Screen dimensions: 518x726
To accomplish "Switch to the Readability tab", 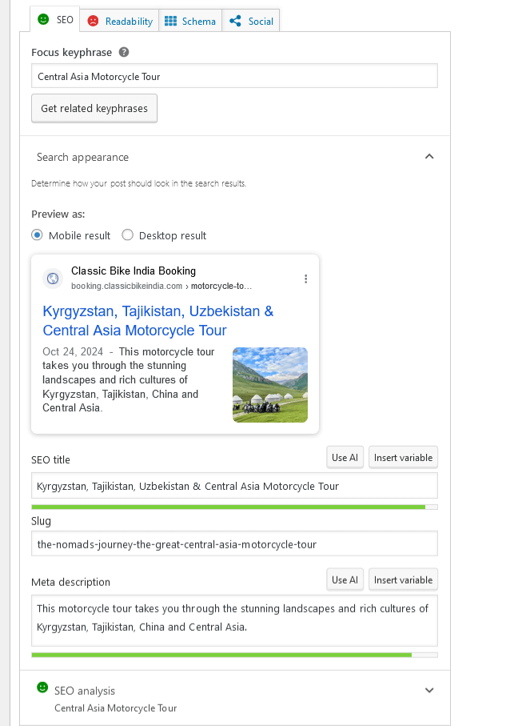I will tap(120, 22).
